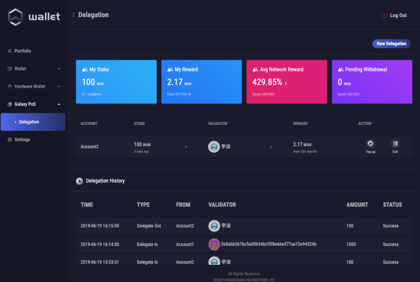The image size is (420, 282).
Task: Expand the Wallet sidebar menu chevron
Action: click(59, 69)
